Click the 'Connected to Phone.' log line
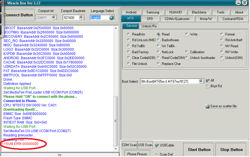Image resolution: width=250 pixels, height=157 pixels. [x=20, y=101]
